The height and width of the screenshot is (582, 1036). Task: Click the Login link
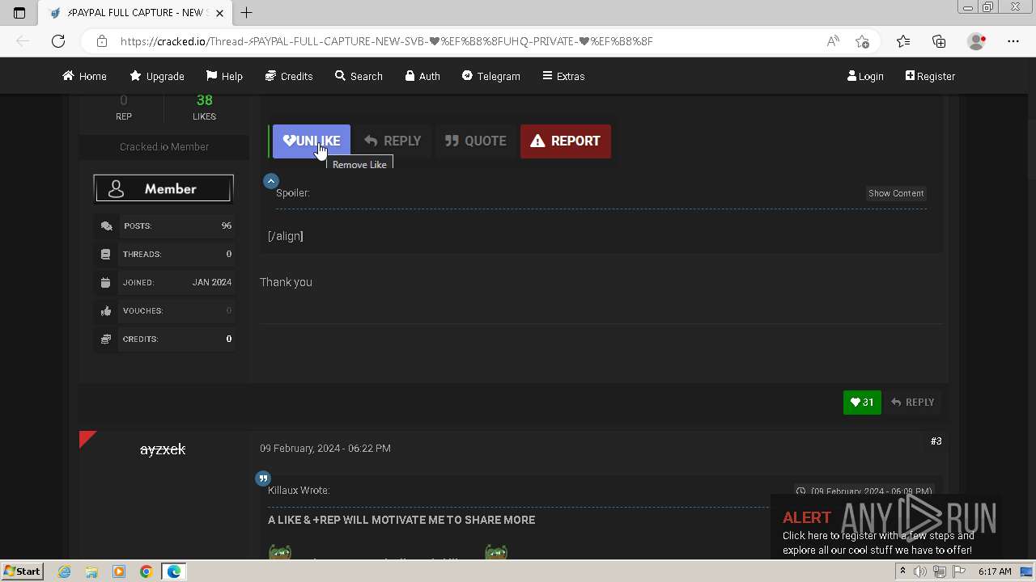click(865, 76)
